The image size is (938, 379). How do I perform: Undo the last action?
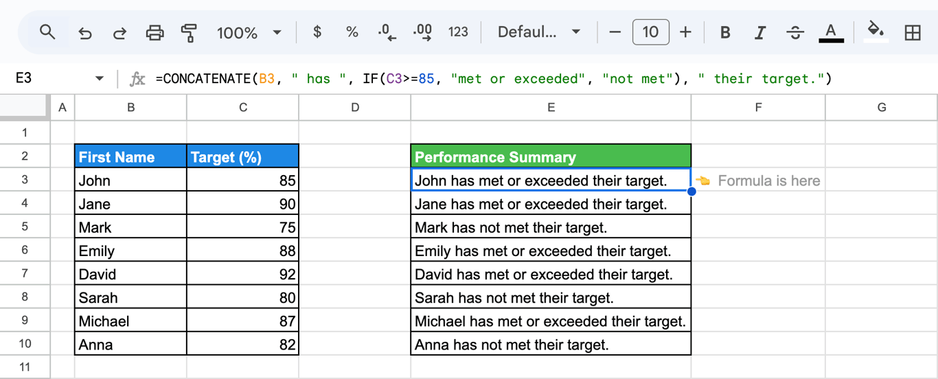click(x=85, y=32)
